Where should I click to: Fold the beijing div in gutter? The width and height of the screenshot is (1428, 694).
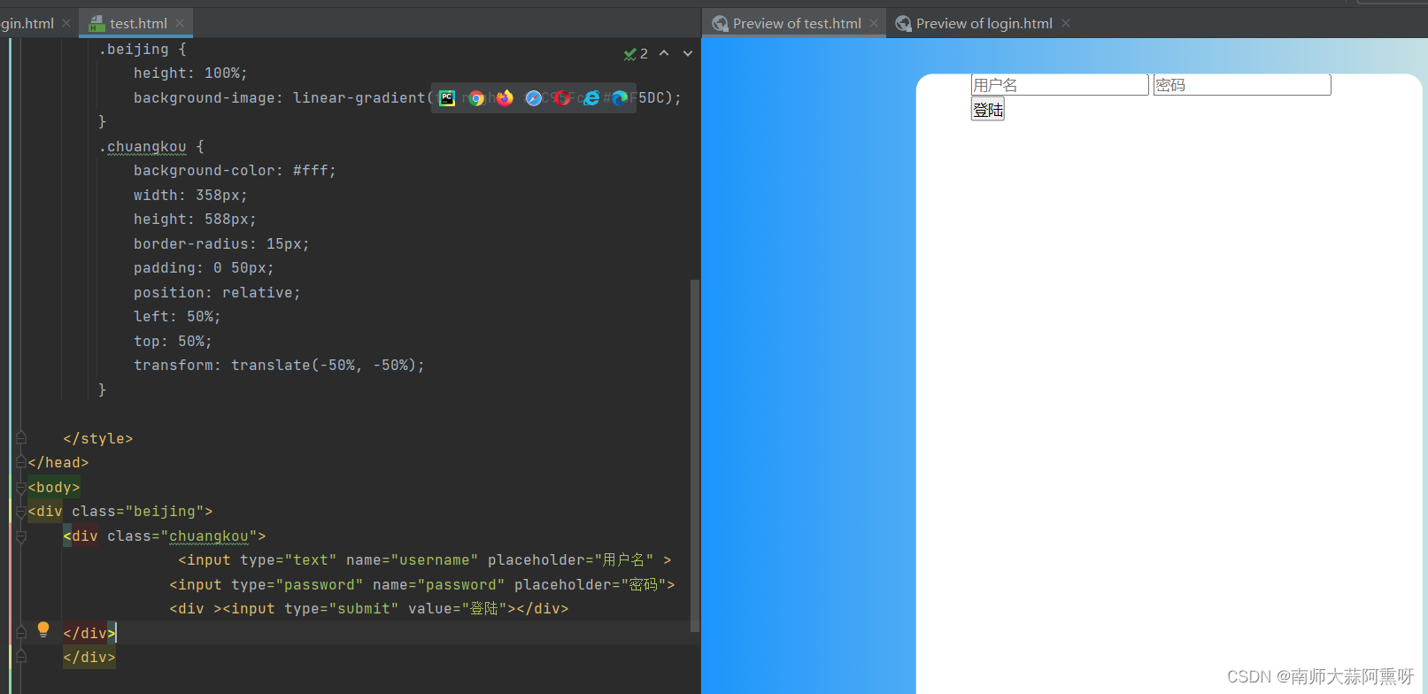coord(21,512)
